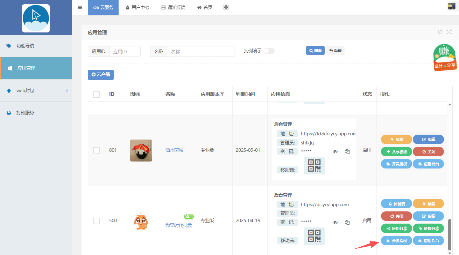This screenshot has width=459, height=255.
Task: Click 开发授权 for 微果时代批发
Action: point(396,241)
